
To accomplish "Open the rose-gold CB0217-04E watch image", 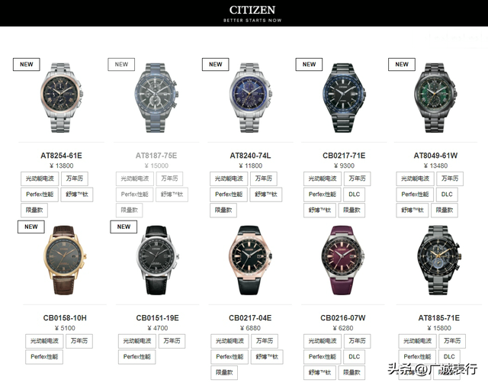I will click(249, 260).
